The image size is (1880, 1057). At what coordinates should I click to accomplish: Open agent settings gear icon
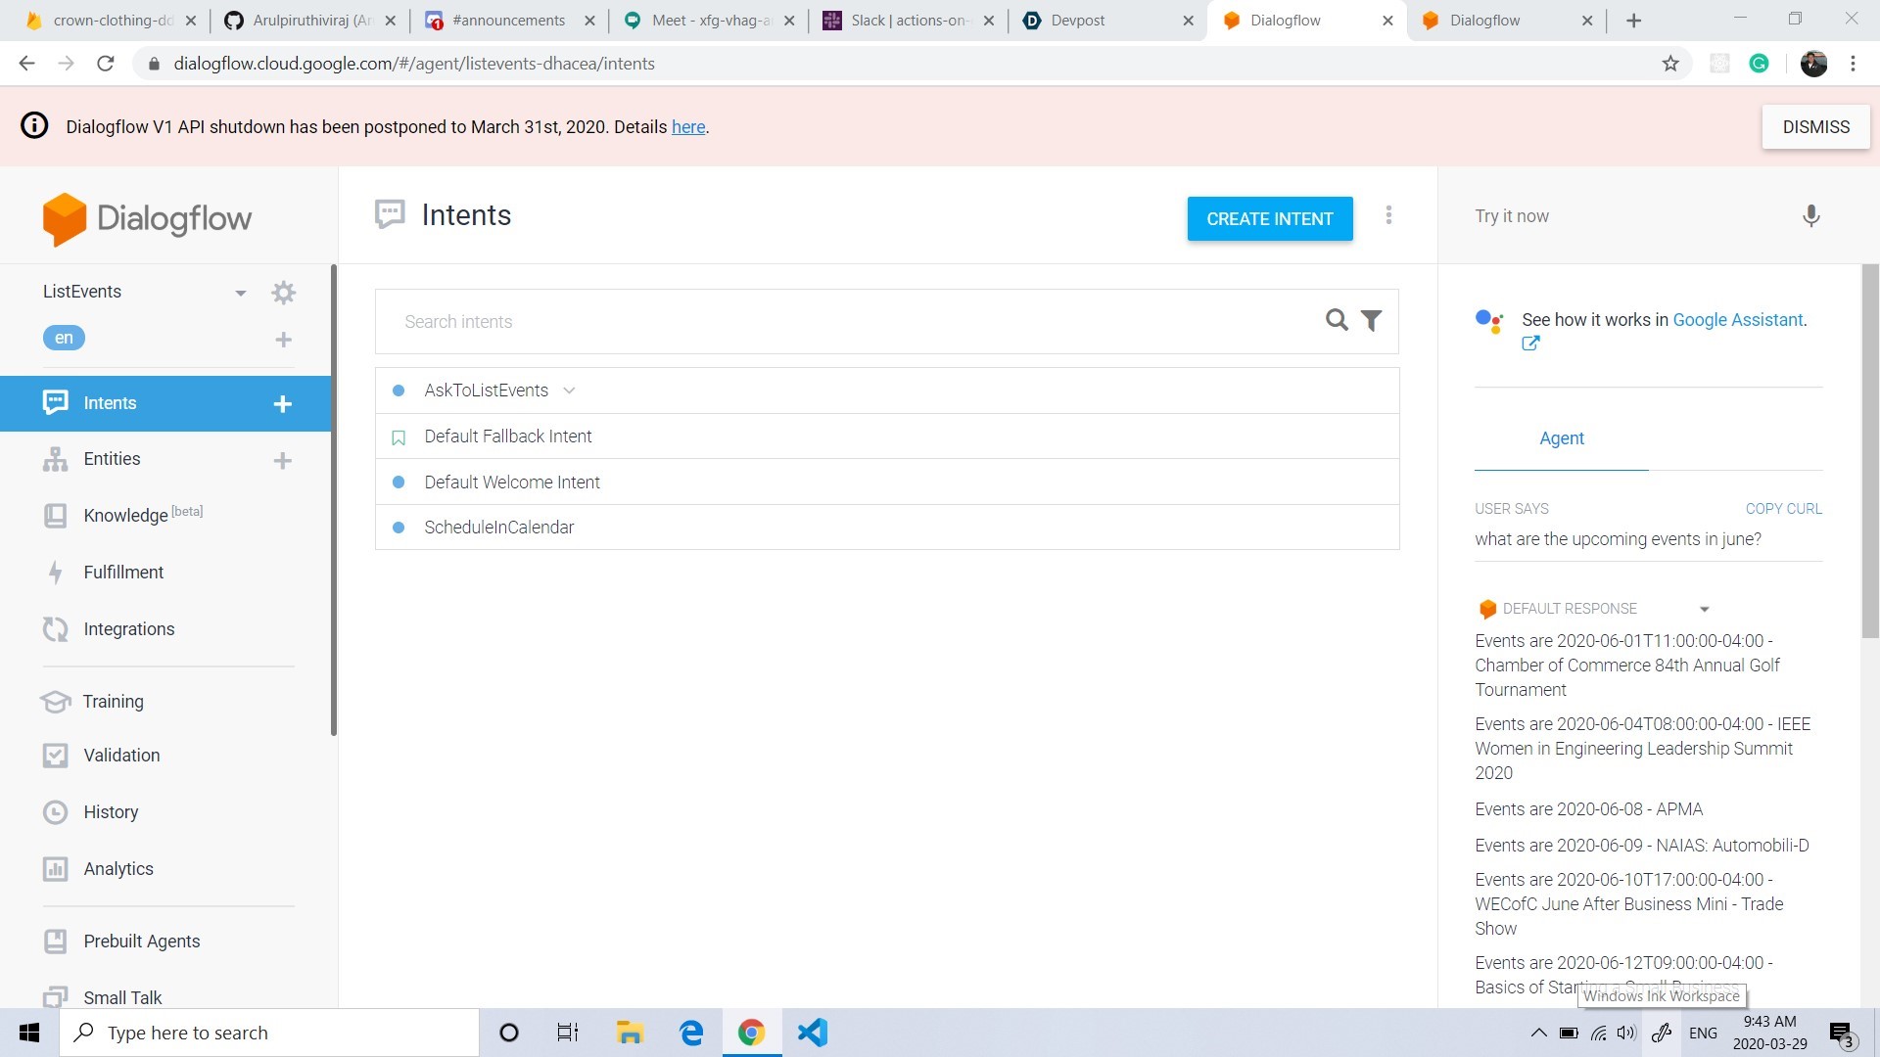click(x=283, y=293)
